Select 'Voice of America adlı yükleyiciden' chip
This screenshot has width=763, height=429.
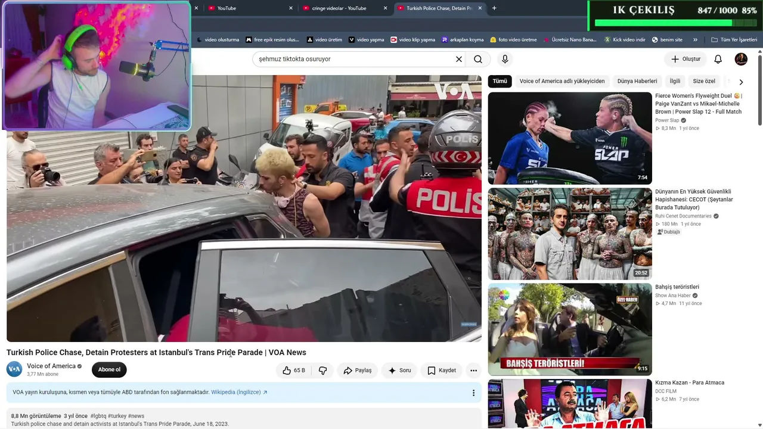(x=562, y=81)
